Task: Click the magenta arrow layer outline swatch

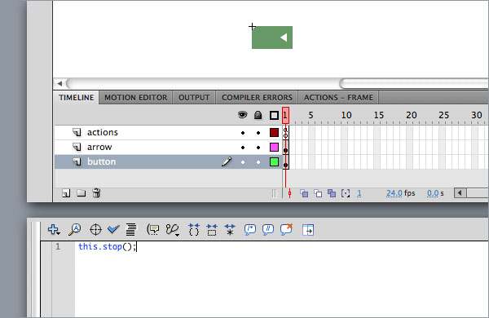Action: click(274, 147)
